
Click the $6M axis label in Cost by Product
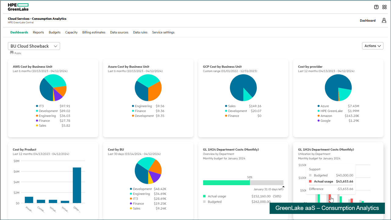[x=16, y=172]
